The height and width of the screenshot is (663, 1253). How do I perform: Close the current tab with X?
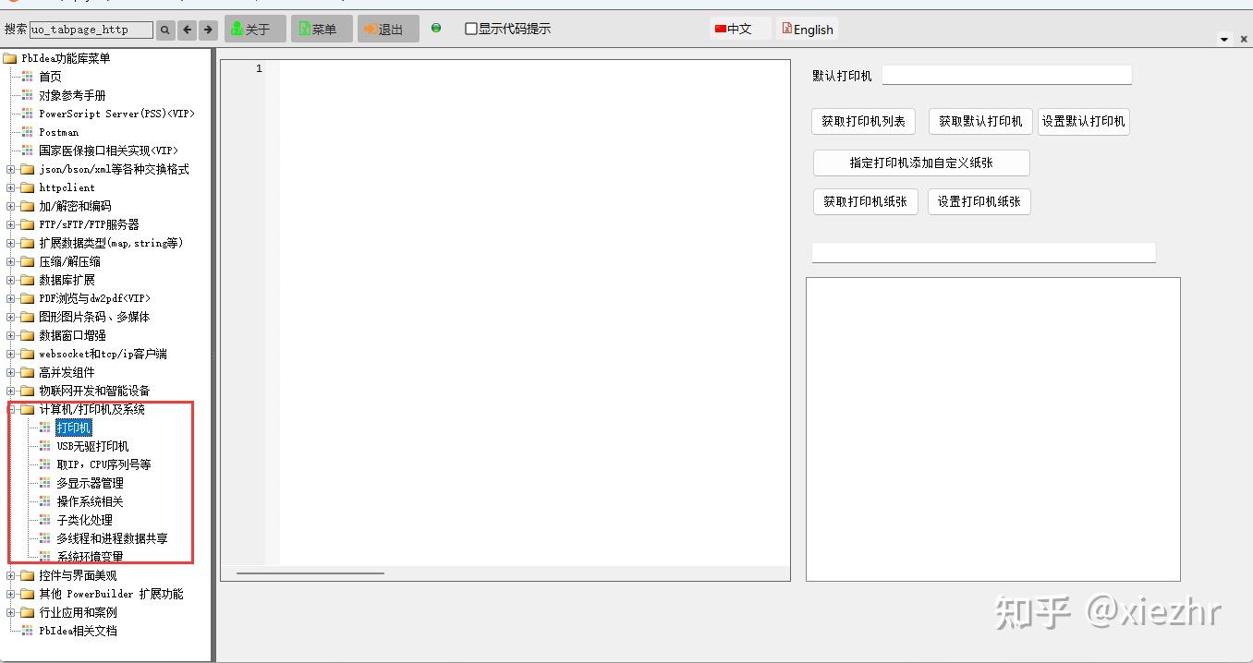pyautogui.click(x=1244, y=40)
